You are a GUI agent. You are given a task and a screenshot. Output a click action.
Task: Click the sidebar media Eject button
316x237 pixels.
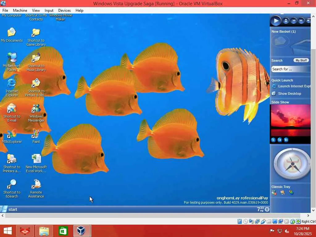tap(286, 21)
